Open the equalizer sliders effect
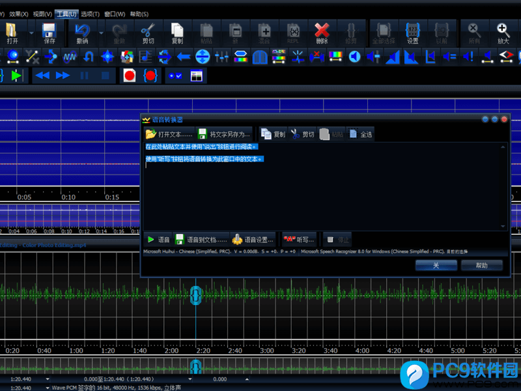Image resolution: width=521 pixels, height=391 pixels. (x=221, y=57)
